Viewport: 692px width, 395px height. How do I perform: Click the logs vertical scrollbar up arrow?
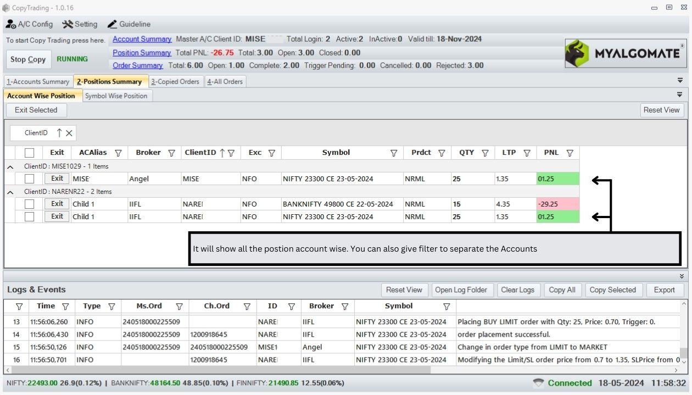(x=683, y=303)
